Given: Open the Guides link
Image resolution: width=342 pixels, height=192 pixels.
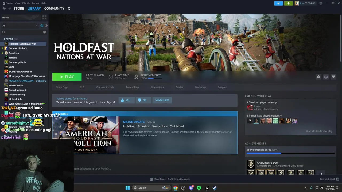Looking at the screenshot, I should tap(179, 87).
